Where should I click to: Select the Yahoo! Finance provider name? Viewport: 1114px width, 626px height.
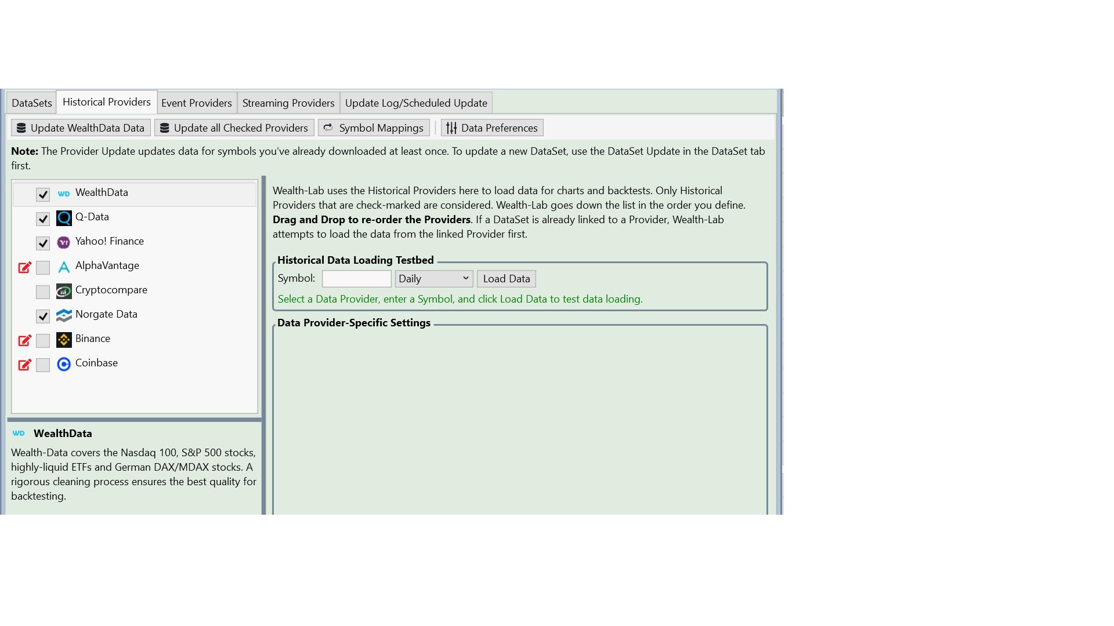click(110, 241)
